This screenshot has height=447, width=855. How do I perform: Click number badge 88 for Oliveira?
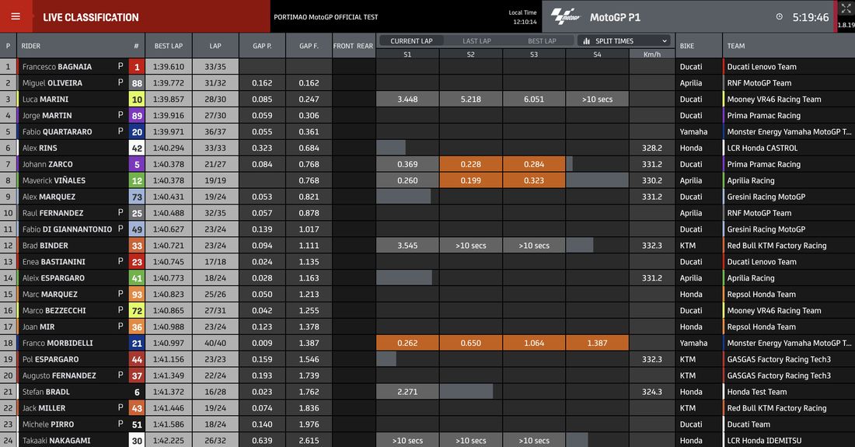[136, 83]
